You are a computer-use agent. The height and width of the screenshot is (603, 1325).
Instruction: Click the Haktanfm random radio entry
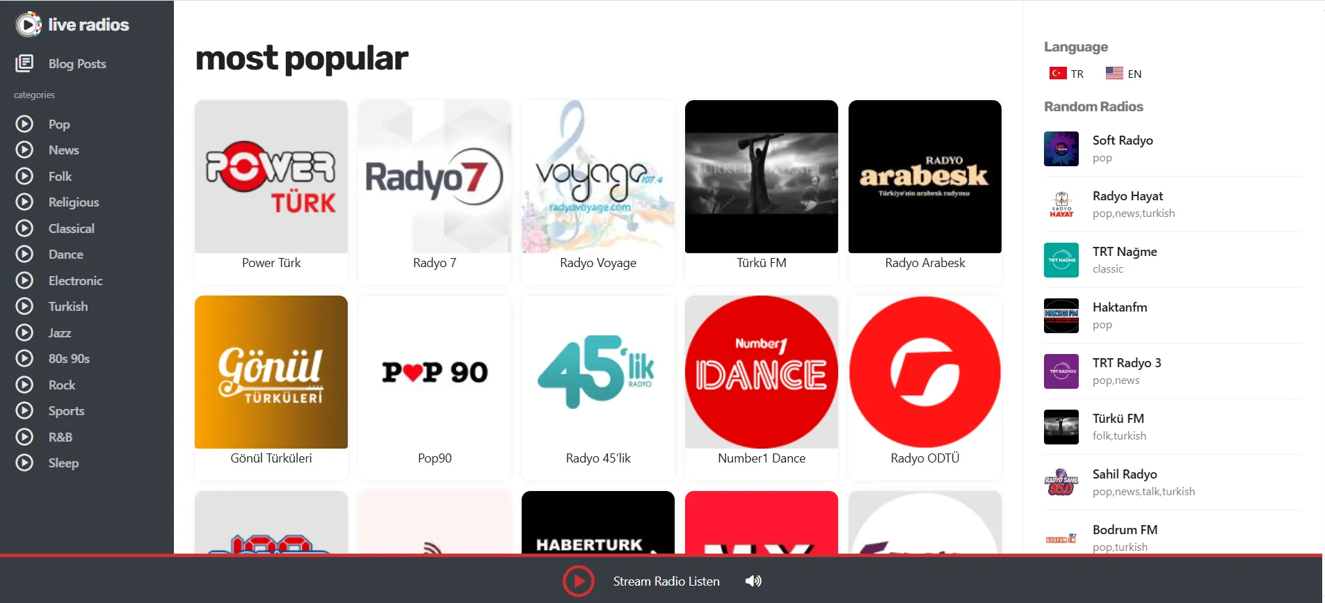click(1119, 307)
